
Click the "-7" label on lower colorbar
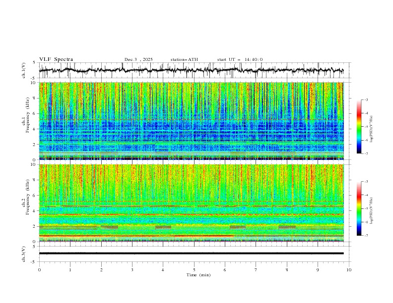click(x=366, y=235)
